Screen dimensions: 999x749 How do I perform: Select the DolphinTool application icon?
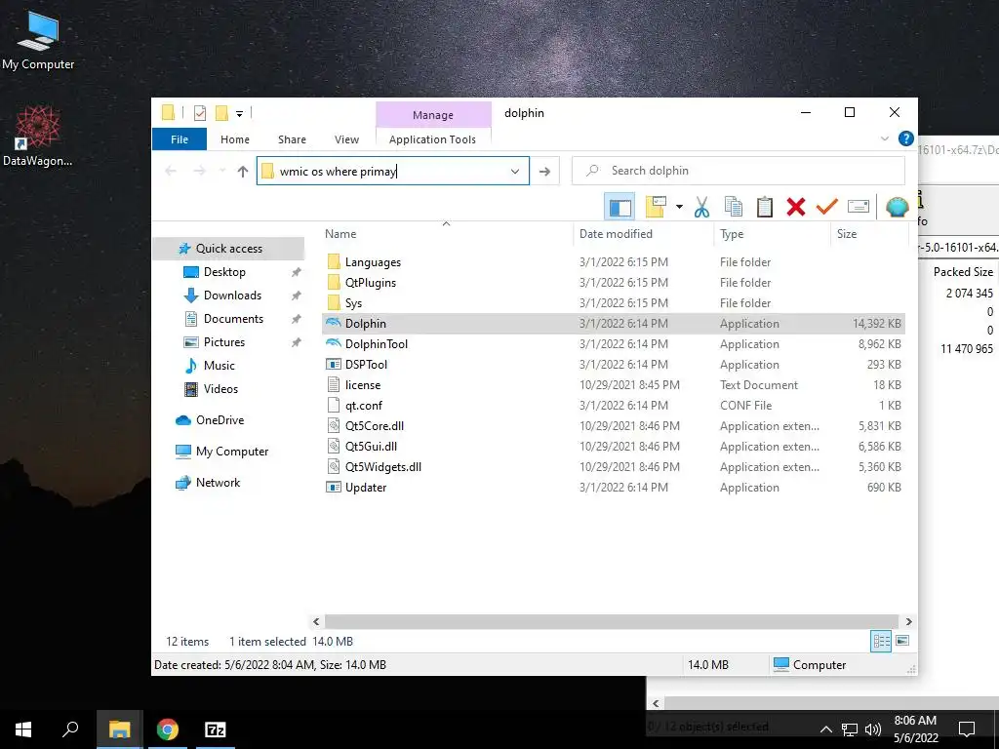[334, 343]
